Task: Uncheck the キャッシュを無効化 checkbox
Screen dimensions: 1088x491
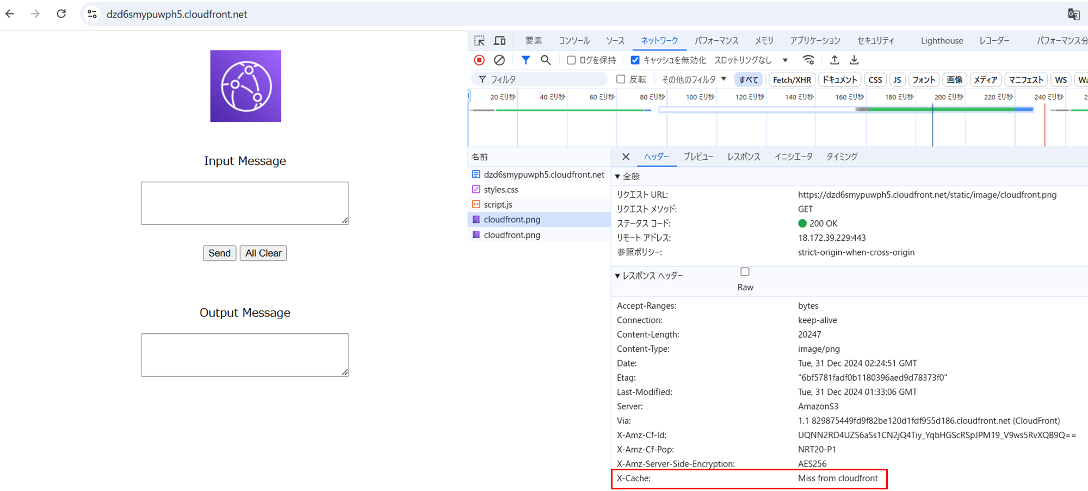Action: pyautogui.click(x=635, y=60)
